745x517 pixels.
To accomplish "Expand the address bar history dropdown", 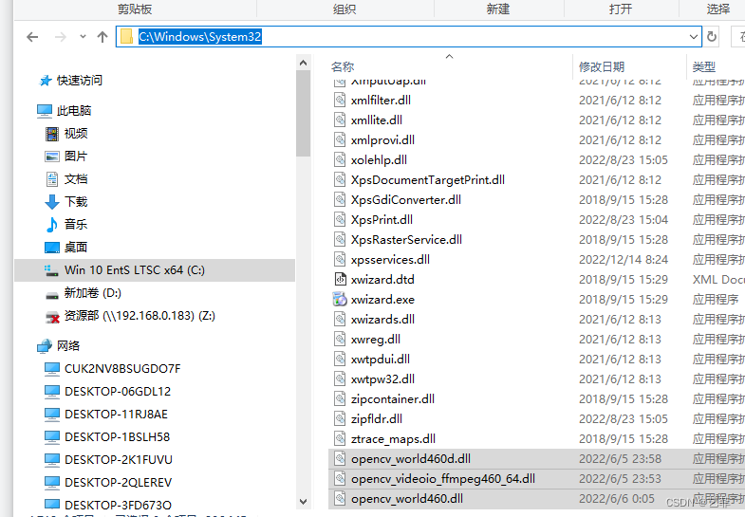I will click(694, 37).
